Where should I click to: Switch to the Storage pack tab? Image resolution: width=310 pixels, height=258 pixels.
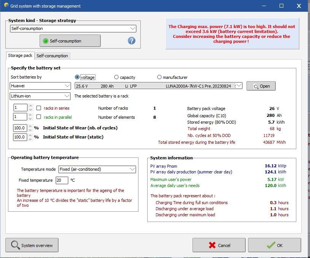(x=20, y=55)
